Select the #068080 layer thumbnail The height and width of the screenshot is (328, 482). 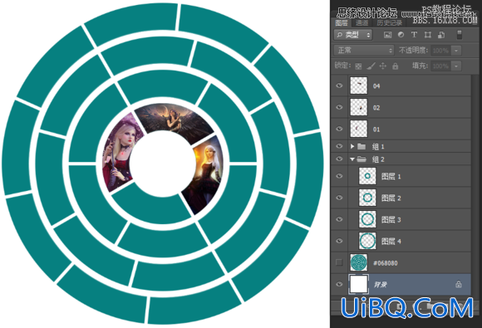pos(359,262)
